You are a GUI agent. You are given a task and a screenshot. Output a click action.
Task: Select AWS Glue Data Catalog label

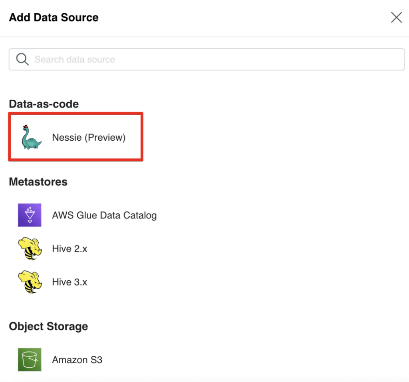104,215
